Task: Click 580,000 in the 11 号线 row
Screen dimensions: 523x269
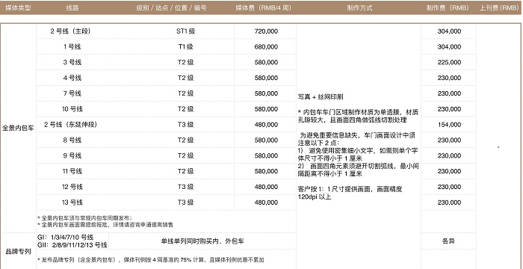Action: 266,171
